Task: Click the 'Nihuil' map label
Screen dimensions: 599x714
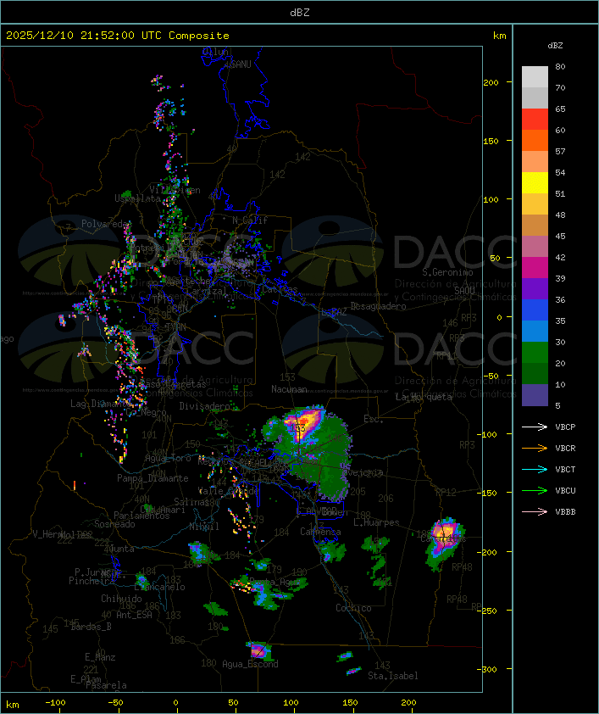Action: point(204,527)
